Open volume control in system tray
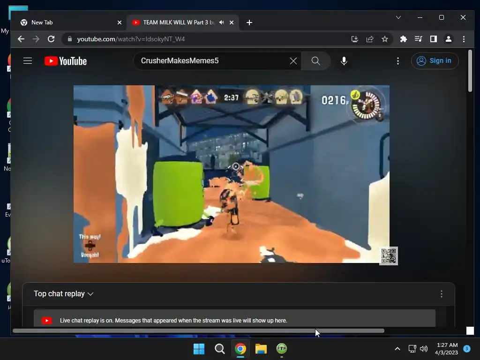This screenshot has height=360, width=480. point(424,349)
